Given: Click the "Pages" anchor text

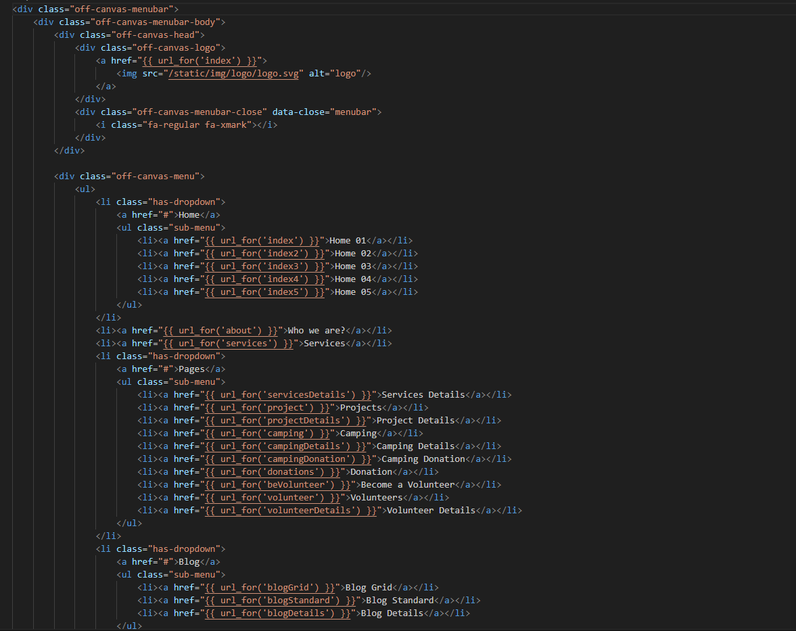Looking at the screenshot, I should [191, 369].
